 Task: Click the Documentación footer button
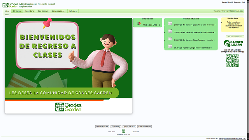[x=102, y=126]
